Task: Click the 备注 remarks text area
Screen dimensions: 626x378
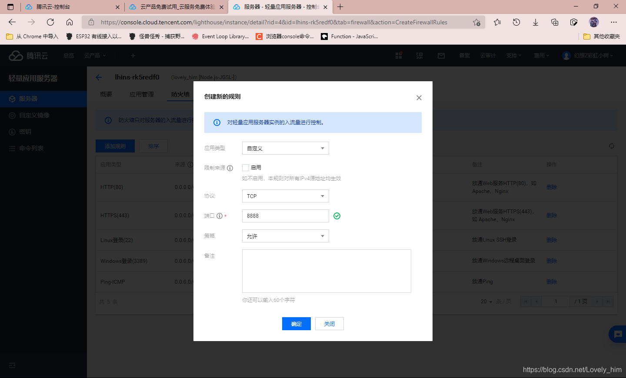Action: point(326,271)
